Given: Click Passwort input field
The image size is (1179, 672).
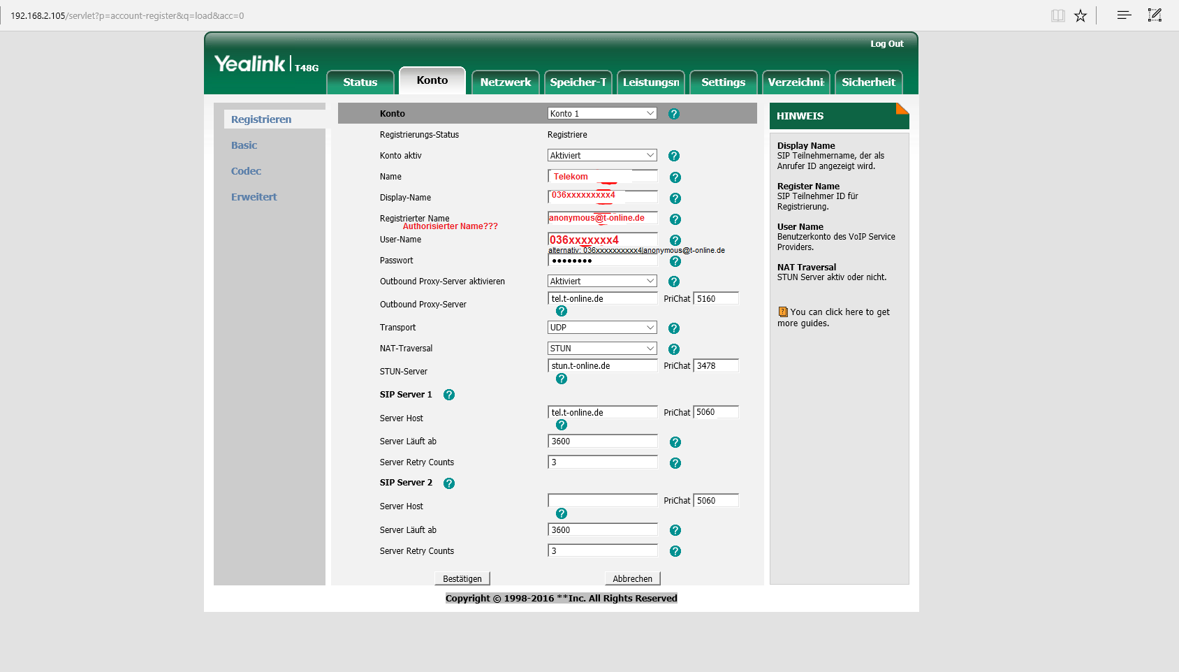Looking at the screenshot, I should (603, 261).
